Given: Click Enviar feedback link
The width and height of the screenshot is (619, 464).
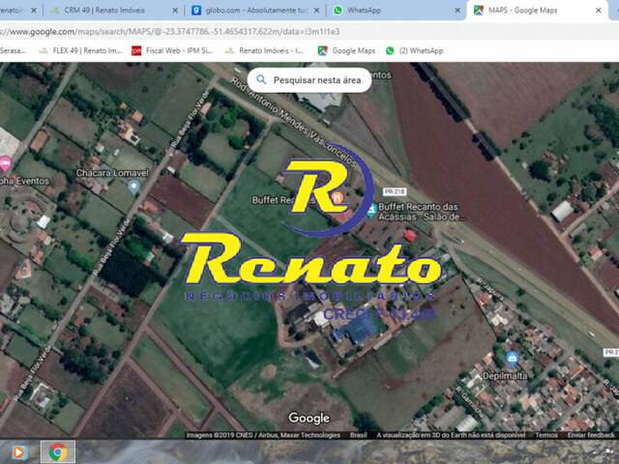Looking at the screenshot, I should (x=591, y=435).
